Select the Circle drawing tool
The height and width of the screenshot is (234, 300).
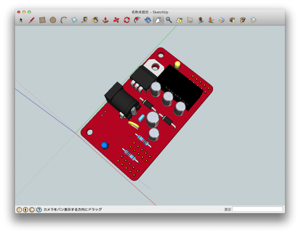53,20
